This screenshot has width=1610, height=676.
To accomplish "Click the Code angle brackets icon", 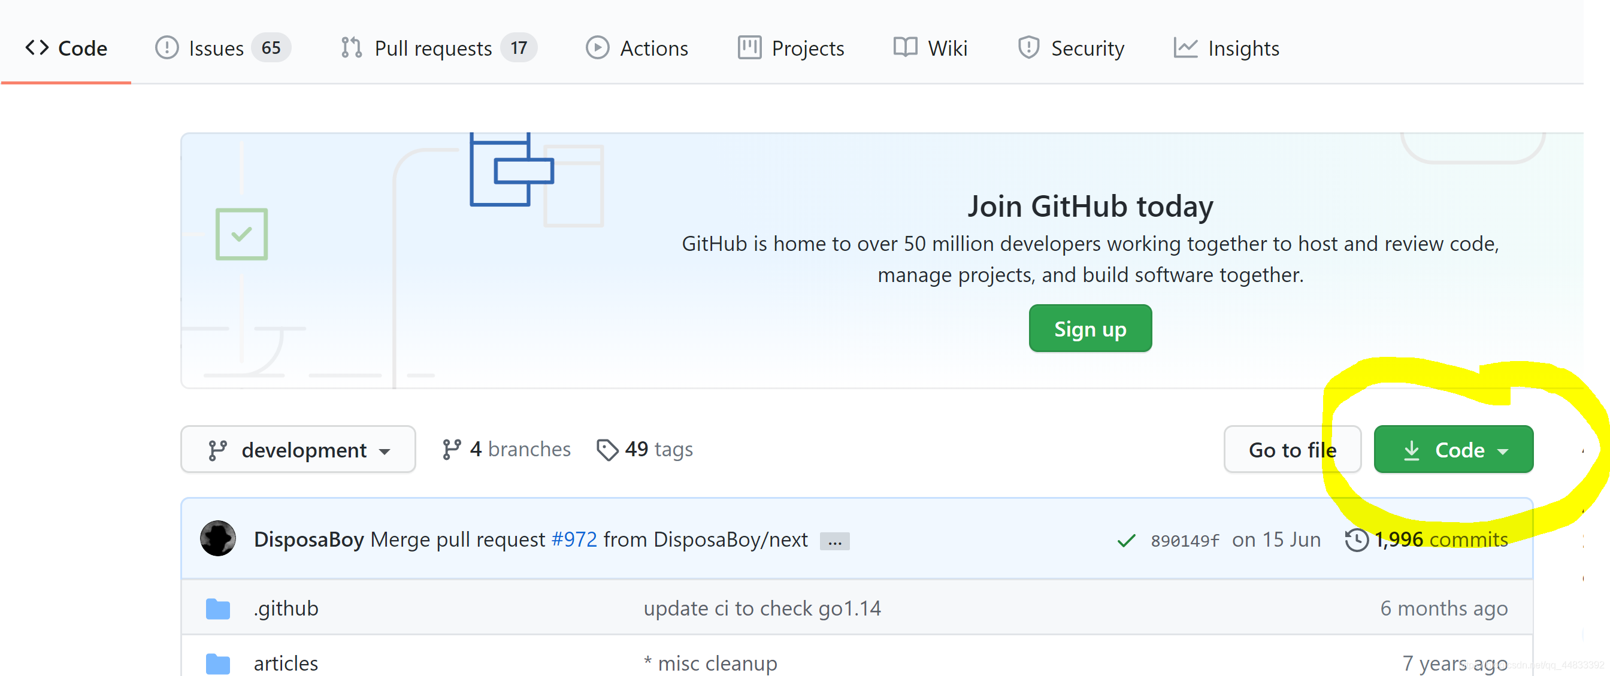I will coord(37,48).
